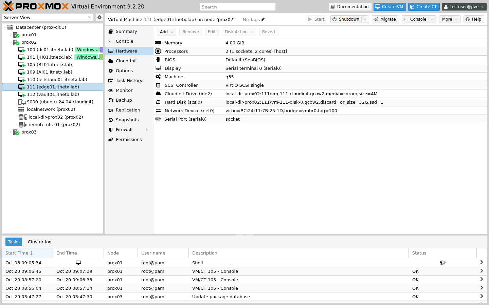Click the Search input field

click(237, 7)
